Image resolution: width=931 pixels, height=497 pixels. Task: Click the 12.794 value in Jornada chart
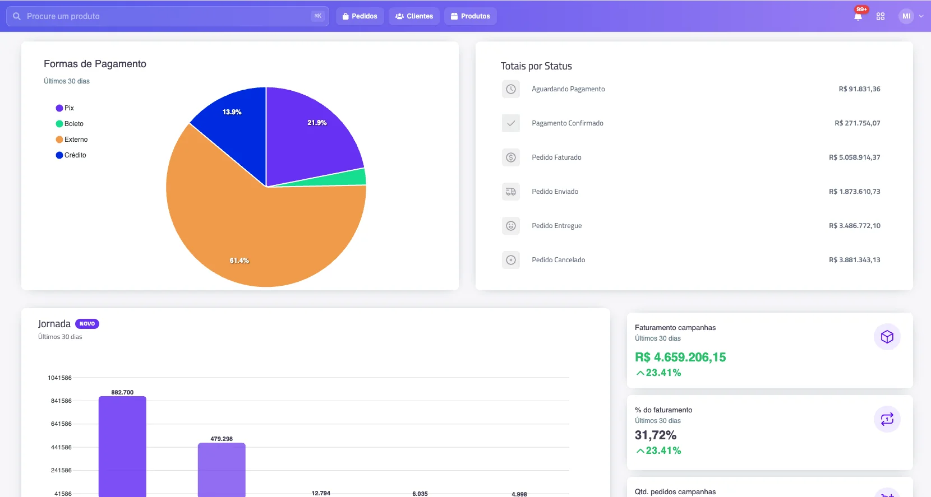point(321,494)
